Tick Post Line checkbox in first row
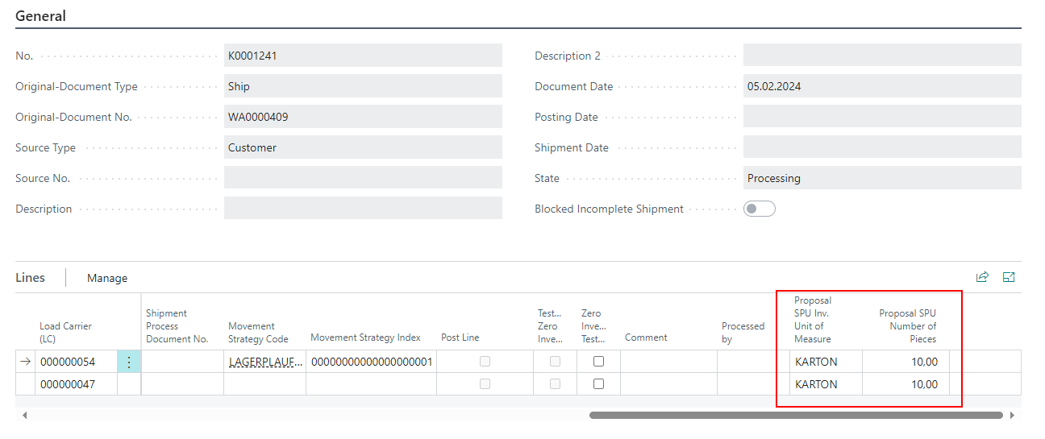Screen dimensions: 1045x439 tap(485, 362)
